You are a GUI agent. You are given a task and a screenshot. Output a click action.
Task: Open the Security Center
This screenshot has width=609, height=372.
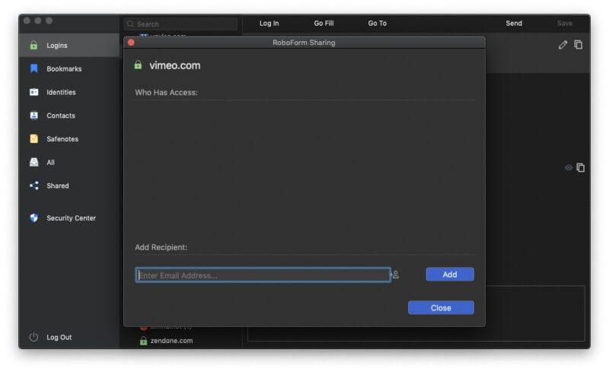[x=69, y=218]
